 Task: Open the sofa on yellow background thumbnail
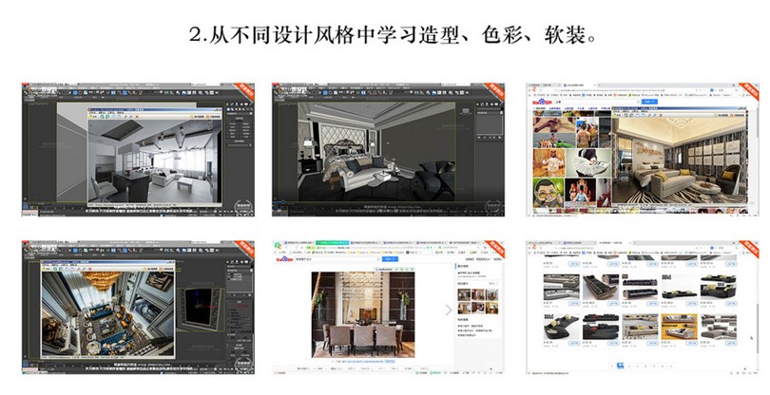679,327
